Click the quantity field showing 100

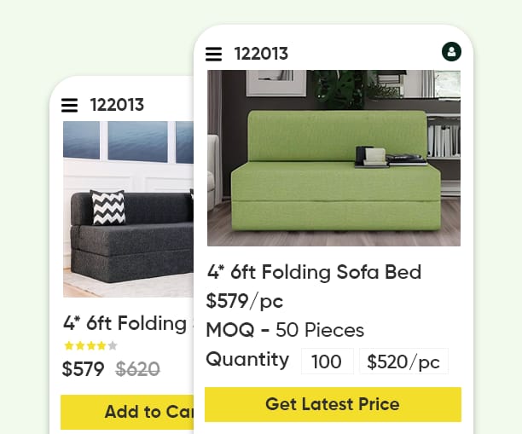click(x=327, y=362)
